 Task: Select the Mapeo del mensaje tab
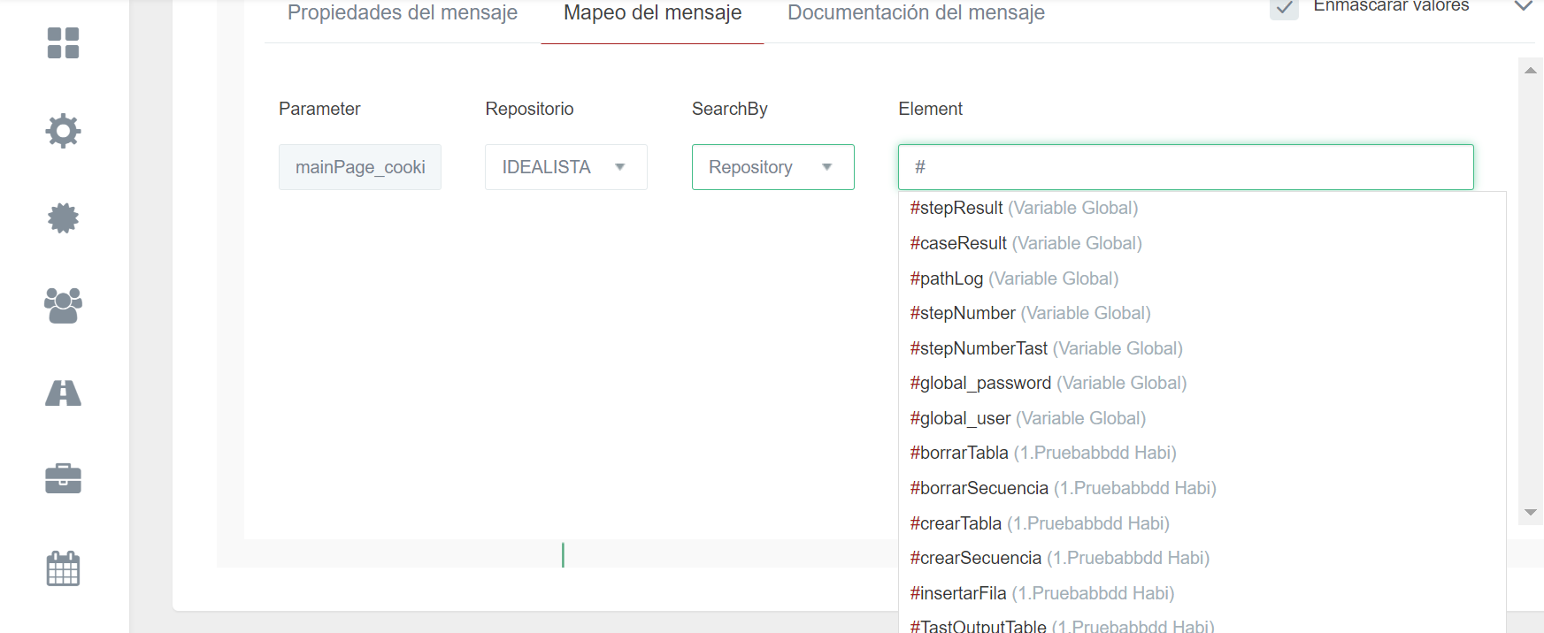click(x=652, y=13)
